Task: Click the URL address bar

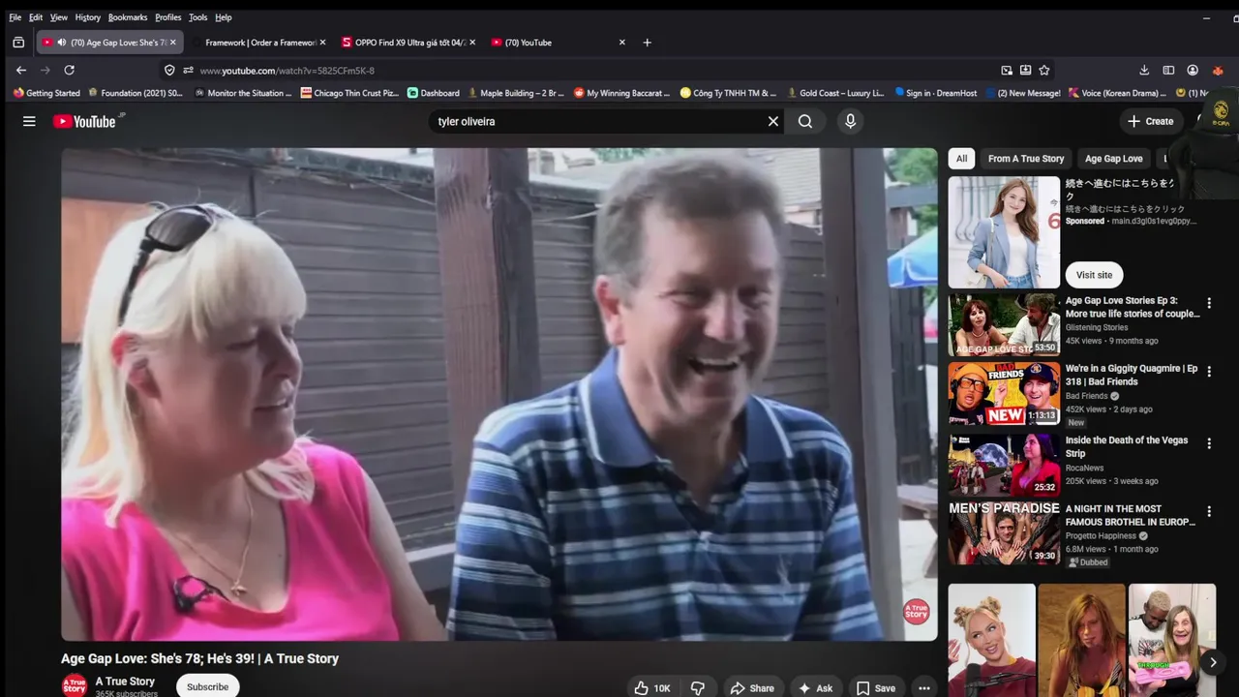Action: 590,70
